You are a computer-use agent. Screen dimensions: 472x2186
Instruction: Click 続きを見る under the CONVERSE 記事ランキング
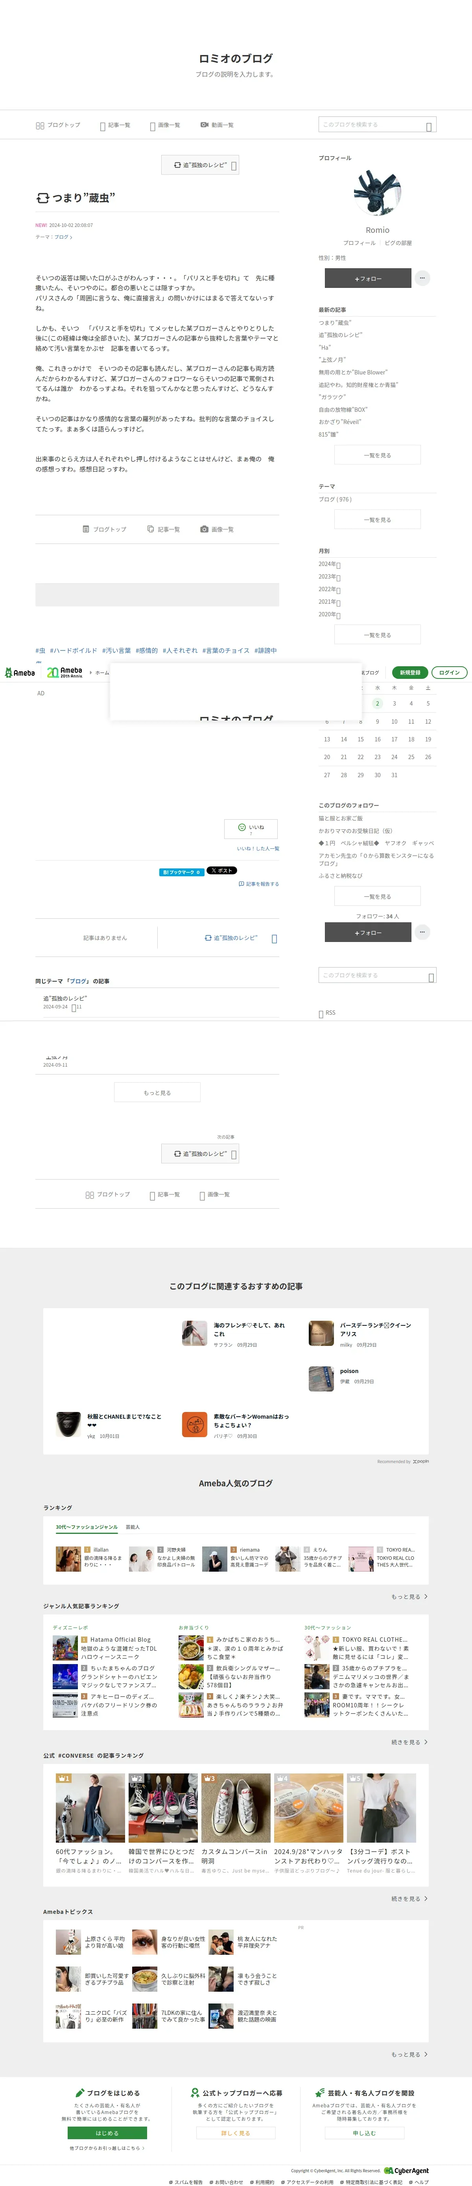point(409,1898)
